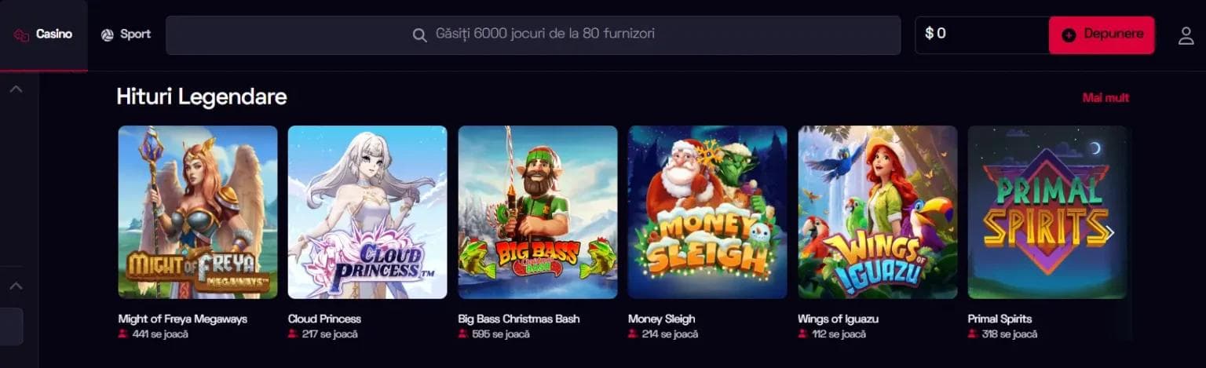
Task: Collapse the upper sidebar section chevron
Action: pos(16,89)
